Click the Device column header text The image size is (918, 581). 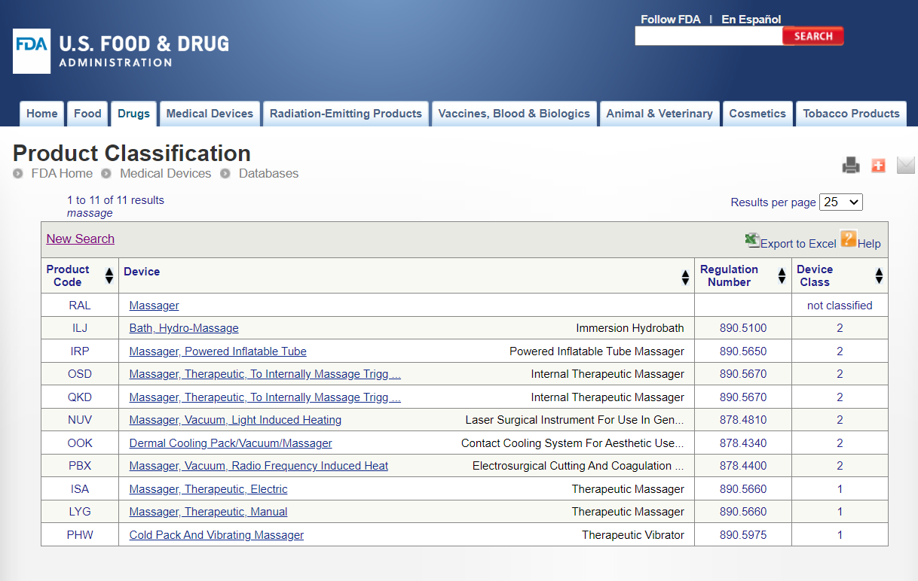(x=142, y=272)
